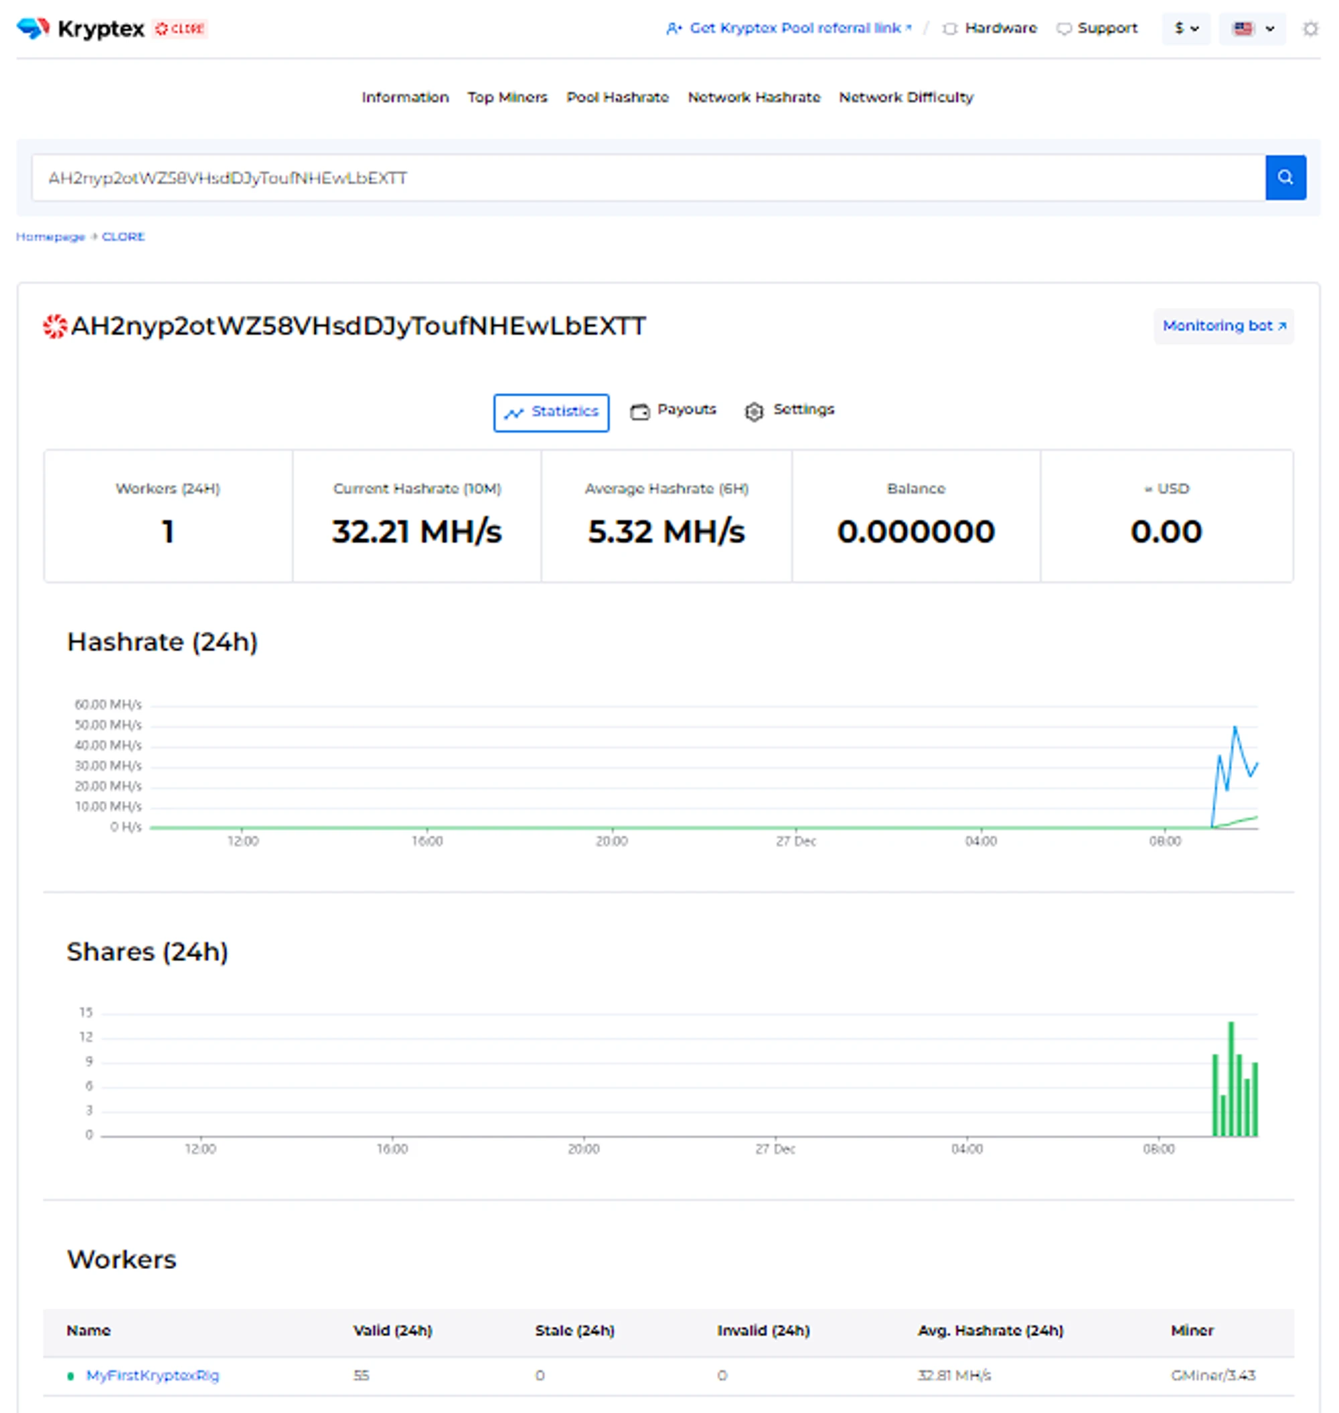Click the Homepage breadcrumb link
Viewport: 1339px width, 1413px height.
coord(50,237)
